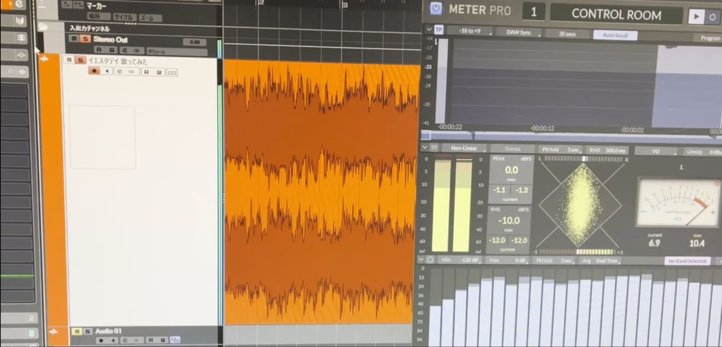722x347 pixels.
Task: Click the lanes icon on イエスタデイ track
Action: pos(172,73)
